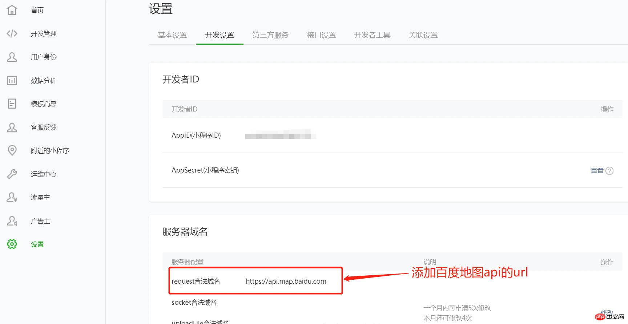Open 开发管理 menu item
Viewport: 628px width, 324px height.
coord(44,33)
